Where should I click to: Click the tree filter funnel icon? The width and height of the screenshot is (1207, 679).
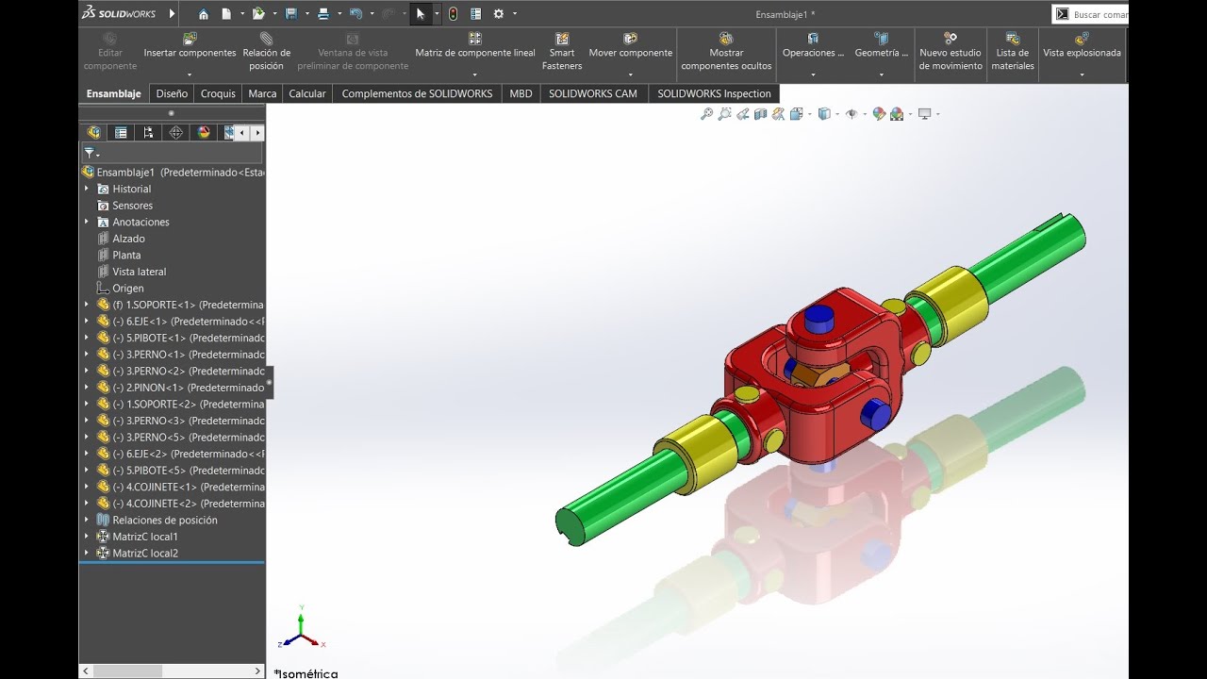[x=90, y=153]
